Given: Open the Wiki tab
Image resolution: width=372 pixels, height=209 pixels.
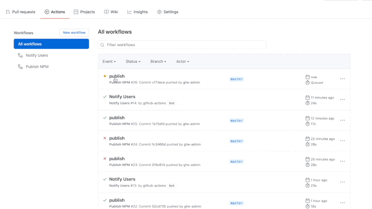Looking at the screenshot, I should pyautogui.click(x=111, y=12).
